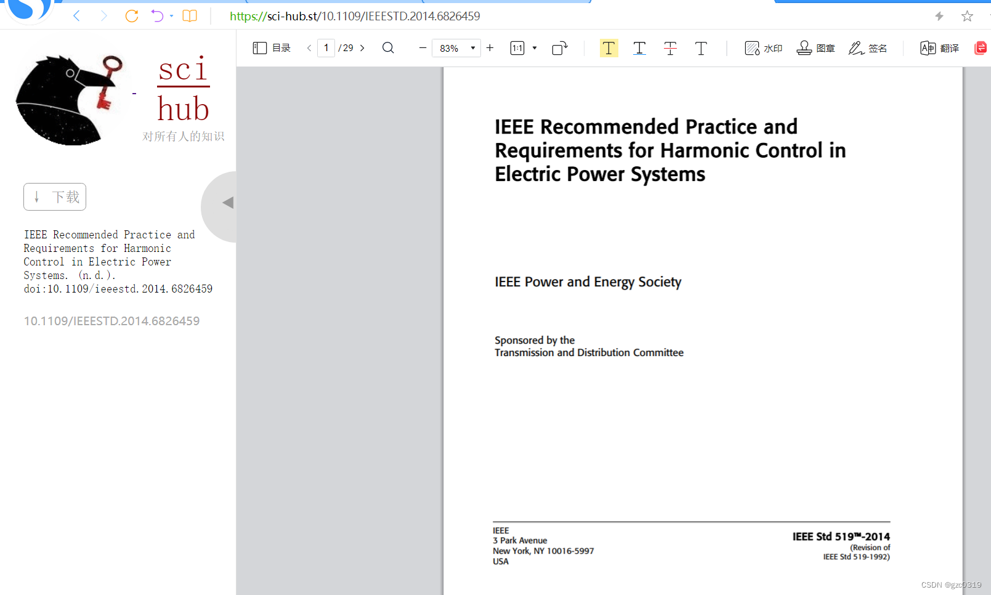
Task: Bookmark this page with the star icon
Action: [967, 16]
